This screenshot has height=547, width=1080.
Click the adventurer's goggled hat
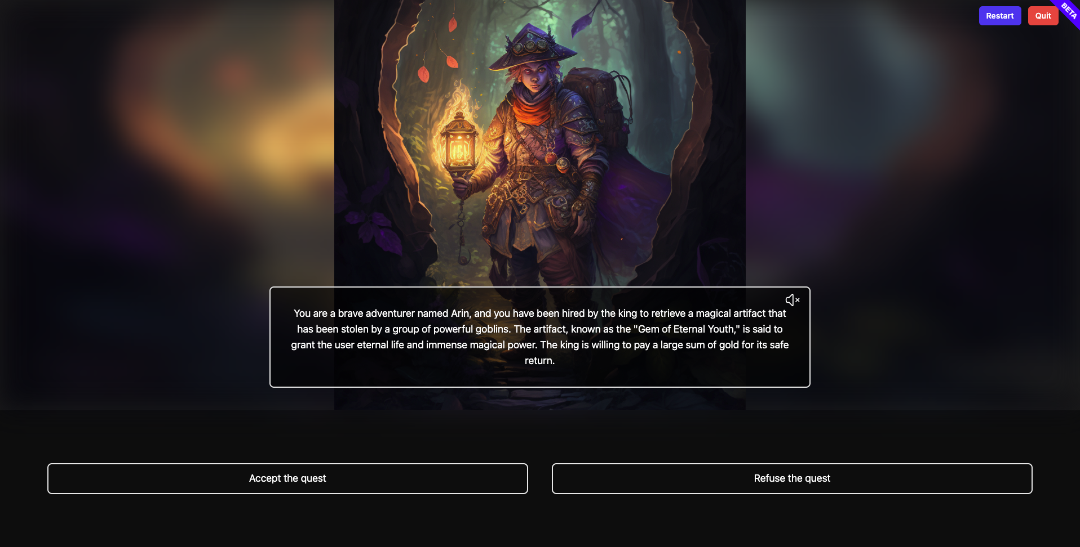coord(532,47)
